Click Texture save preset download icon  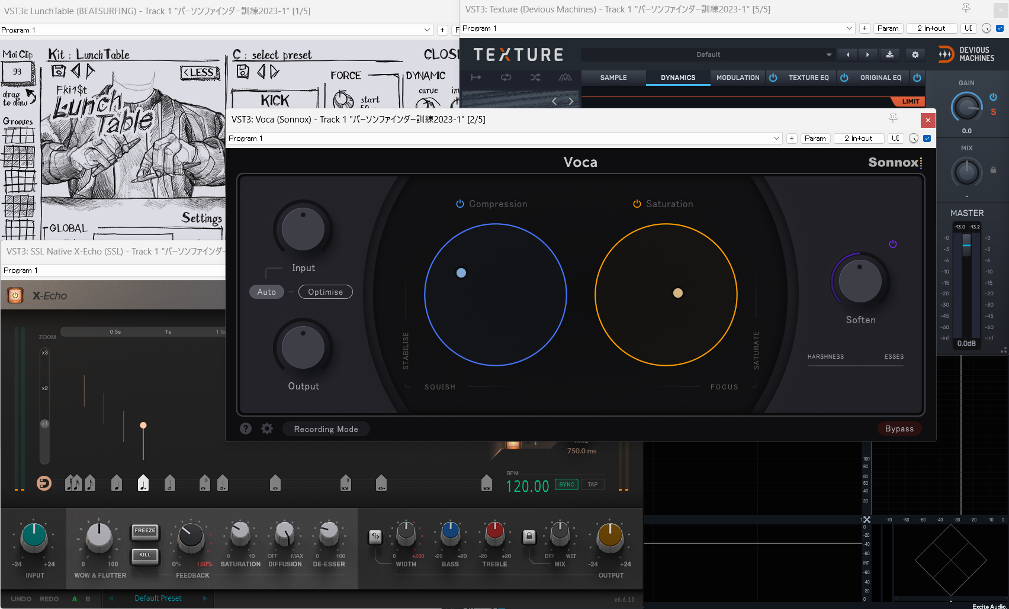point(889,54)
